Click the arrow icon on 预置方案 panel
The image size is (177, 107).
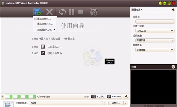173,10
